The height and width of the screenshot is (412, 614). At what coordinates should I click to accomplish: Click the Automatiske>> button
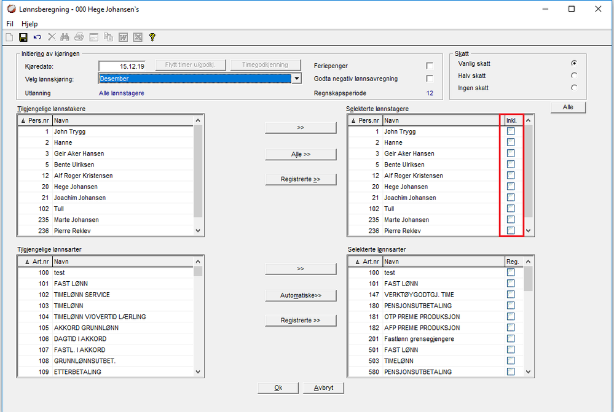301,295
